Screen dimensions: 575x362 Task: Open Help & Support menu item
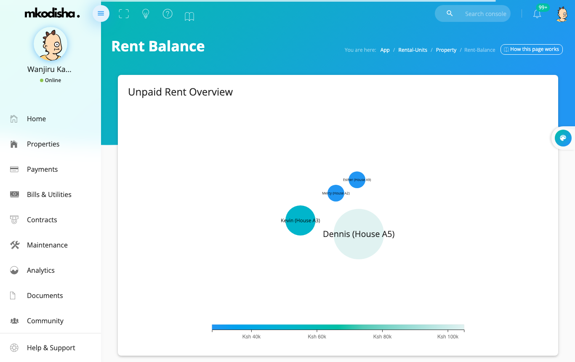pos(51,348)
